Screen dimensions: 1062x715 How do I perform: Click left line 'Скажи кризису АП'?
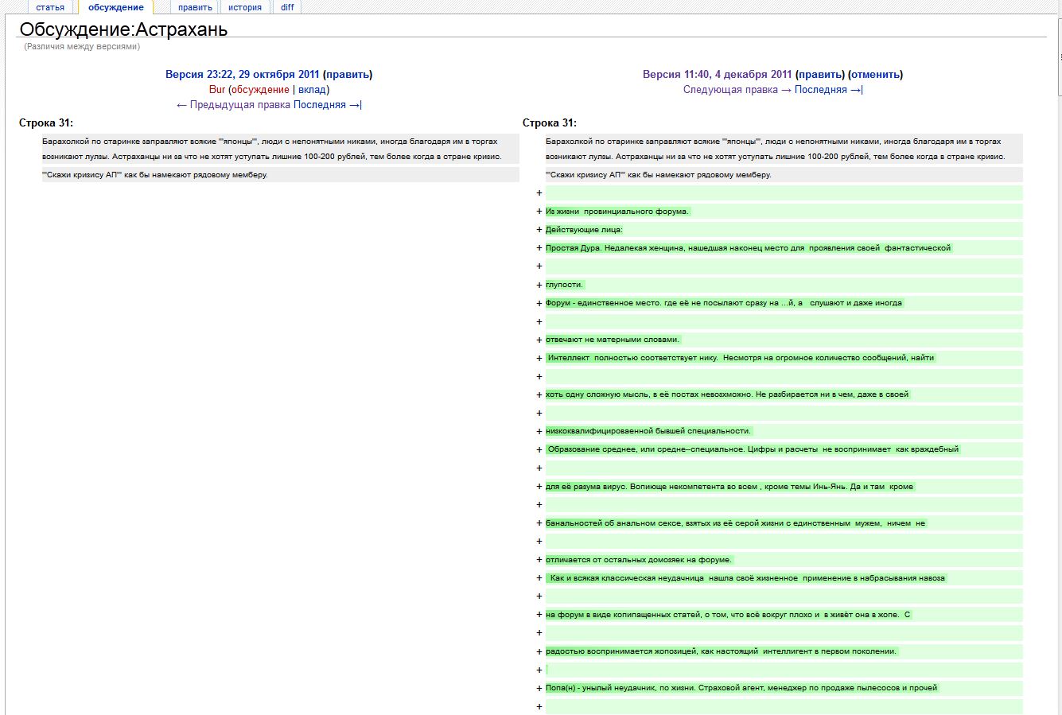(280, 175)
